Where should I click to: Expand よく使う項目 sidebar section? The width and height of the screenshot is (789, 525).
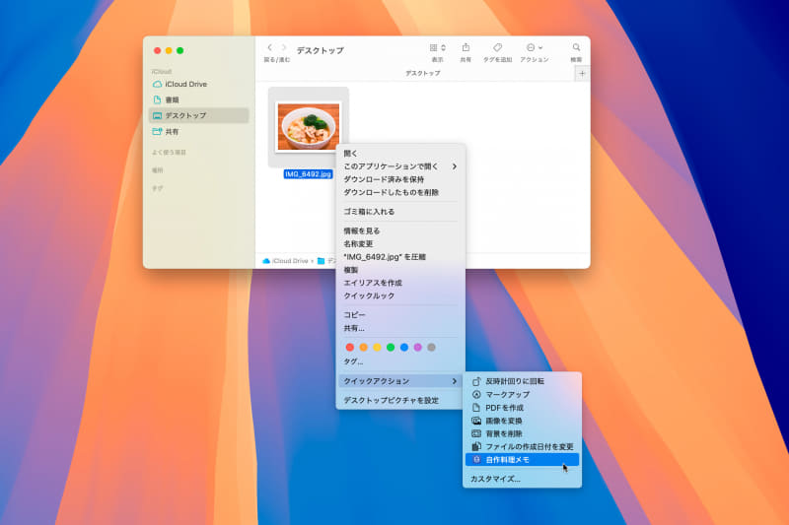click(169, 153)
